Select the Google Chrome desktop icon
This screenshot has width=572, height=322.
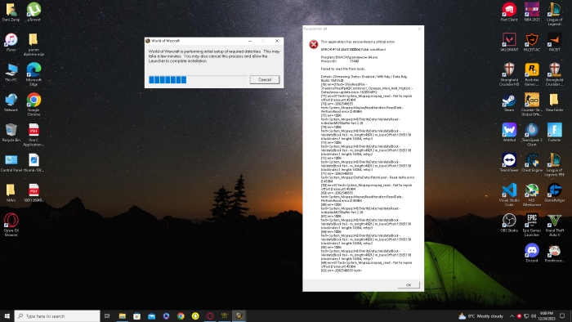point(34,105)
